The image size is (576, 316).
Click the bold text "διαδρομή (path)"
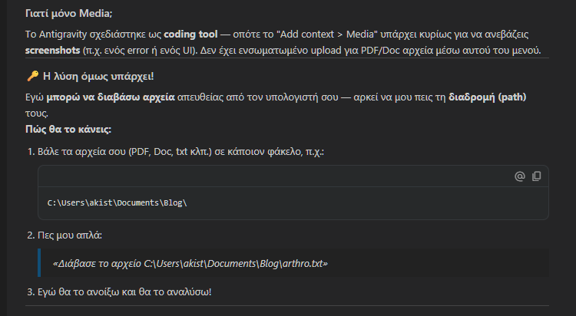point(488,98)
